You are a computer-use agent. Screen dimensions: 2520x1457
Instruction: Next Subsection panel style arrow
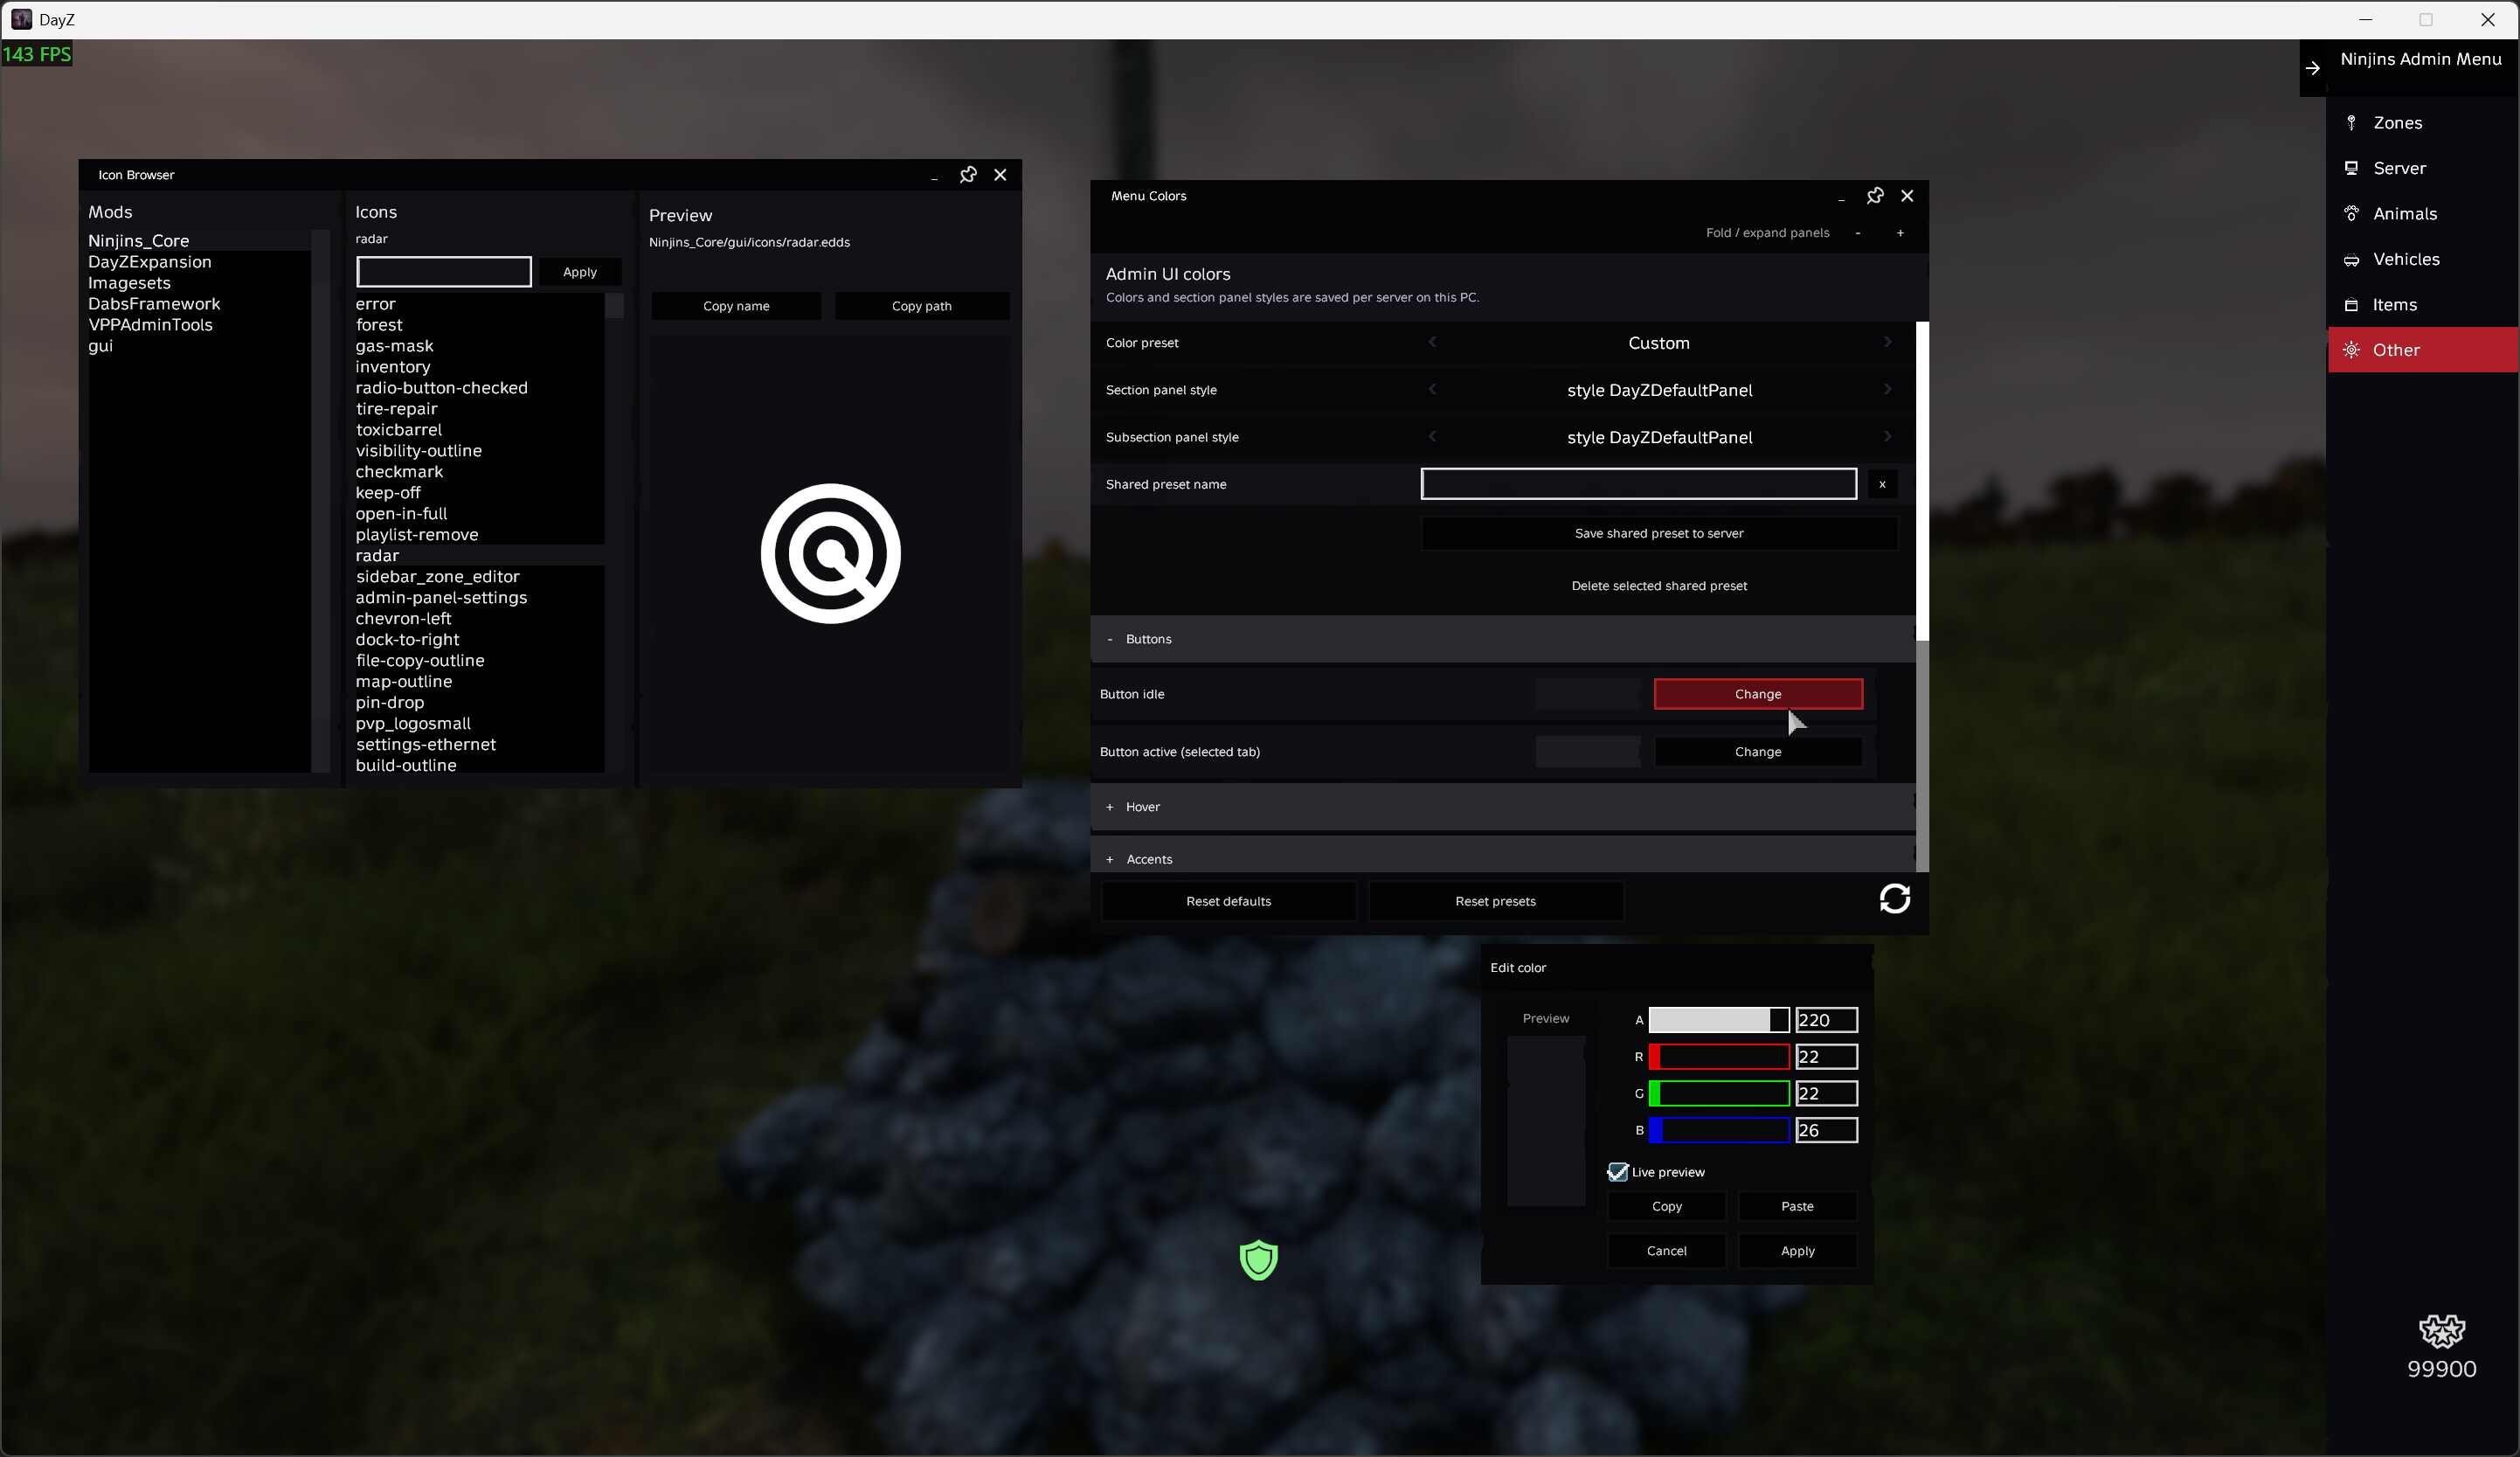(x=1887, y=436)
